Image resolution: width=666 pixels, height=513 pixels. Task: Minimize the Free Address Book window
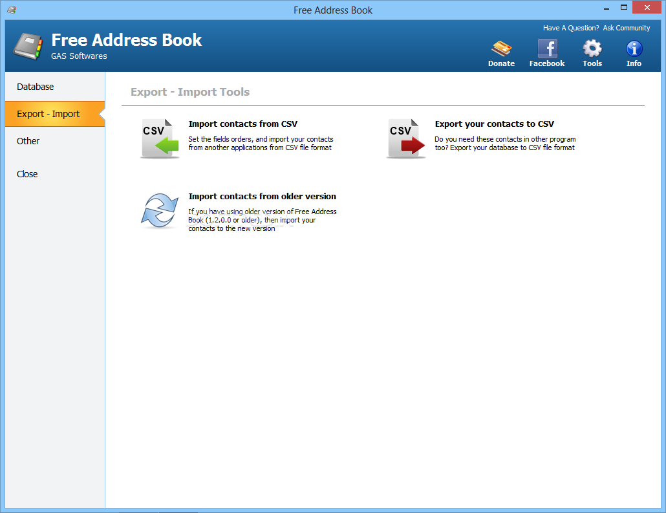[x=607, y=8]
